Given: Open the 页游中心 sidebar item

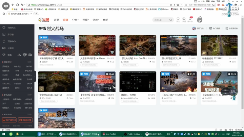Looking at the screenshot, I should (9, 41).
